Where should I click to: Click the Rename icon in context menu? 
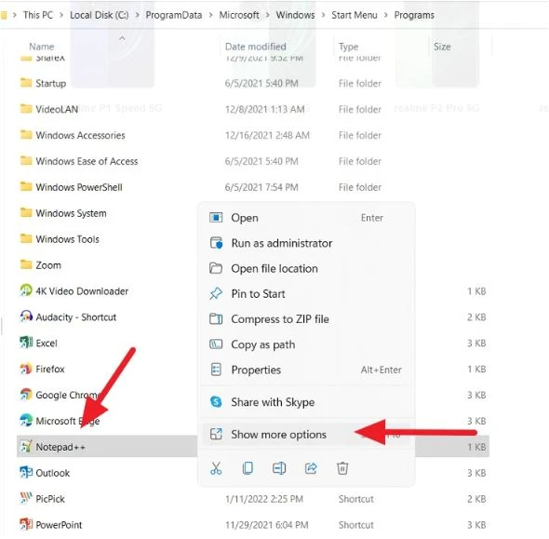pos(279,468)
